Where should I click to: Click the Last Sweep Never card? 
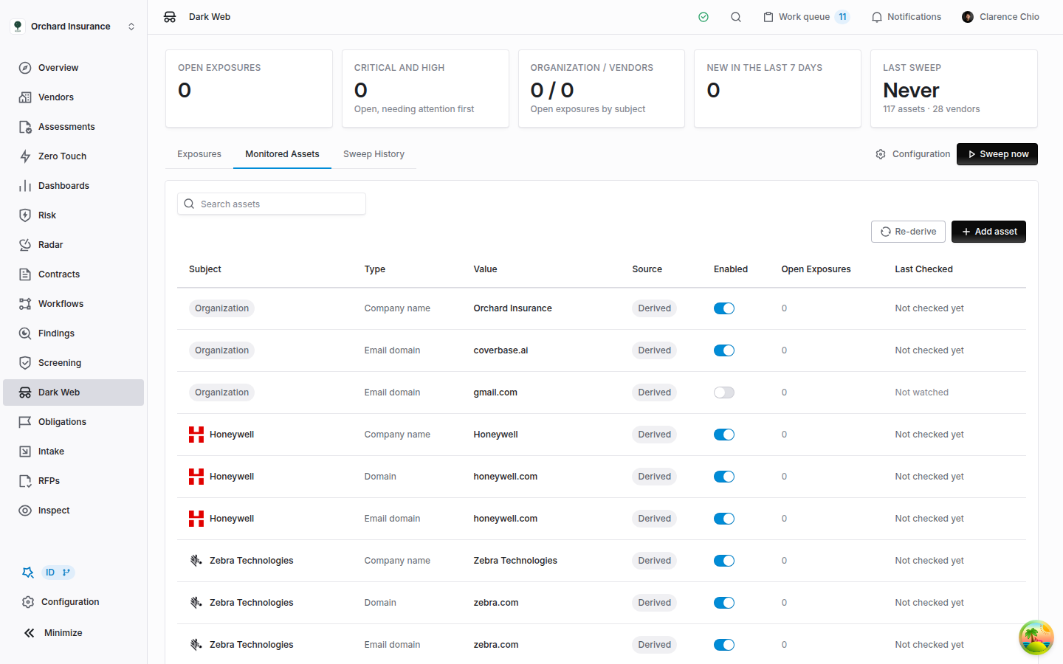pos(954,89)
